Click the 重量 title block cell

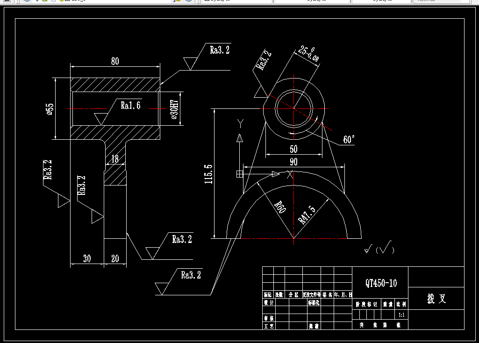click(388, 304)
